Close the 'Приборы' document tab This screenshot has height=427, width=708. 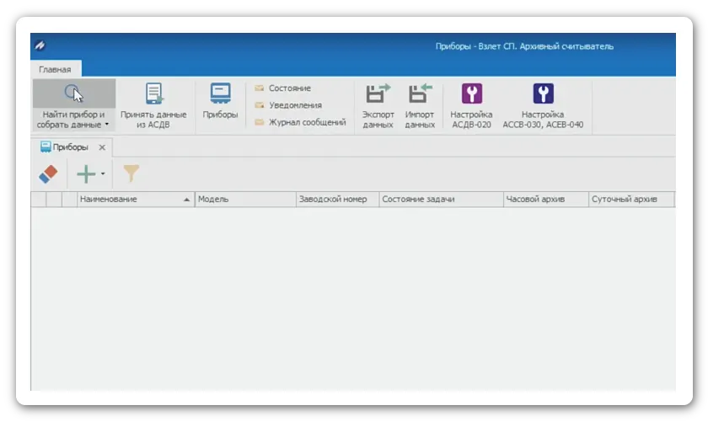[102, 147]
